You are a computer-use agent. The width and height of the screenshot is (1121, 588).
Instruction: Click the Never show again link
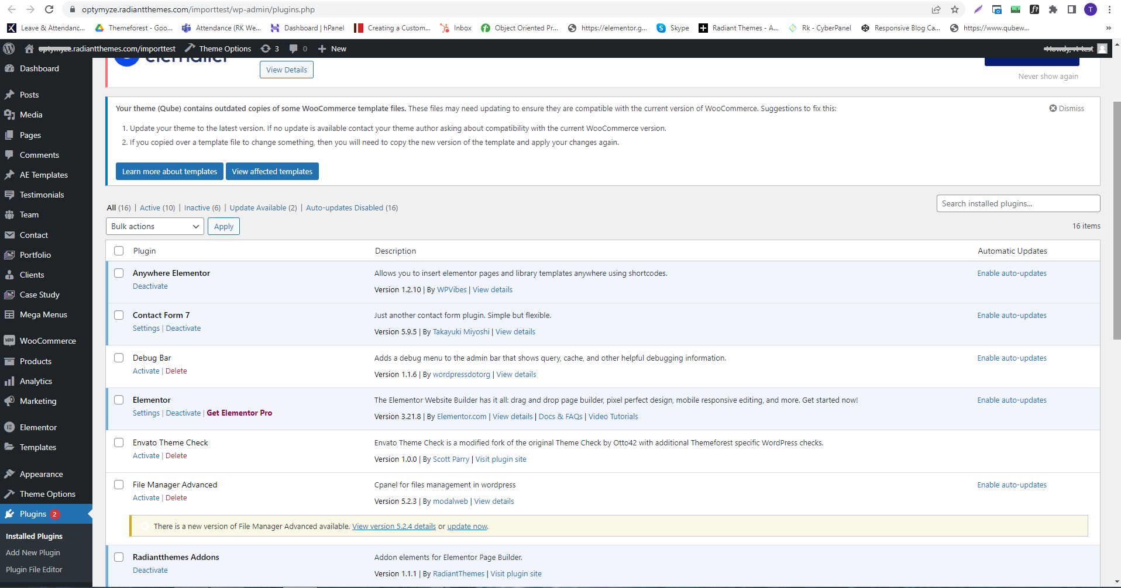pyautogui.click(x=1048, y=76)
